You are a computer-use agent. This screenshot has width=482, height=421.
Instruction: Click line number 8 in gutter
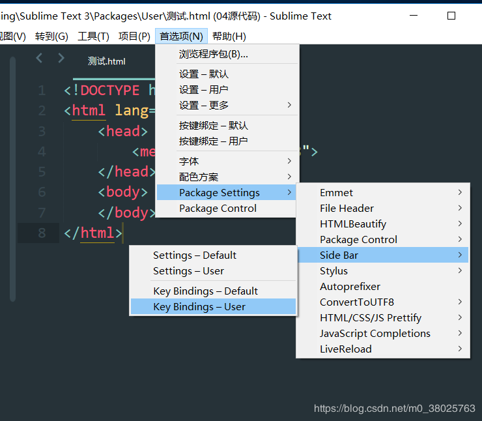[42, 233]
